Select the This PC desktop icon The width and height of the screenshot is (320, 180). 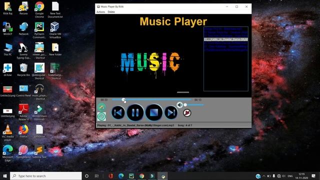click(x=8, y=49)
